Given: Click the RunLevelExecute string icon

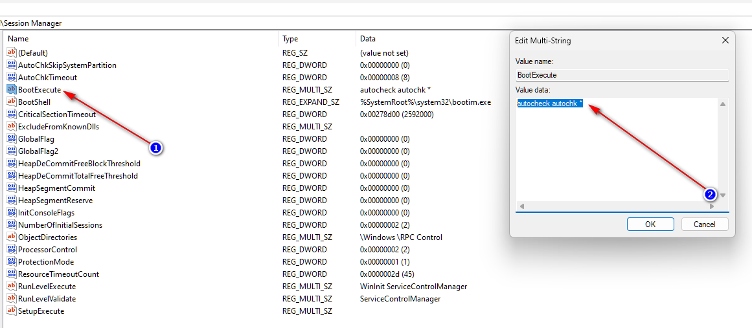Looking at the screenshot, I should (x=12, y=287).
